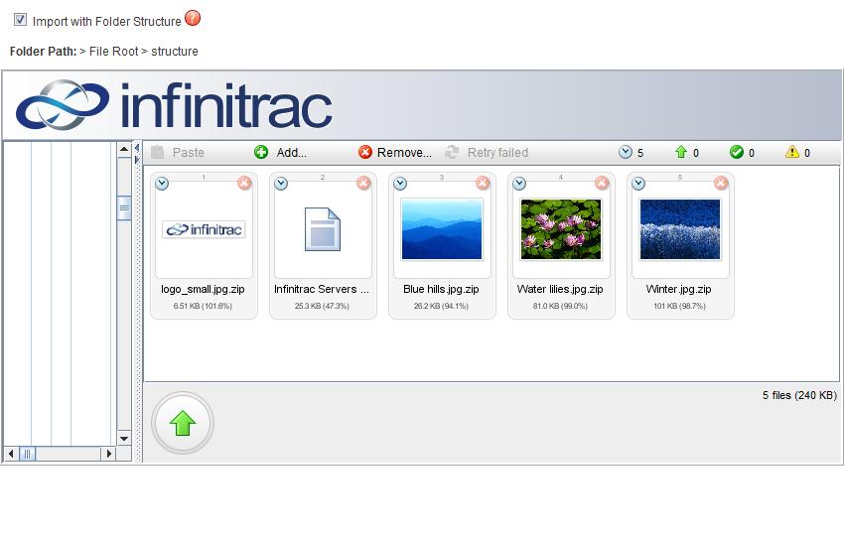Click pending status icon on Infinitrac Servers file
The image size is (844, 546).
(x=281, y=184)
